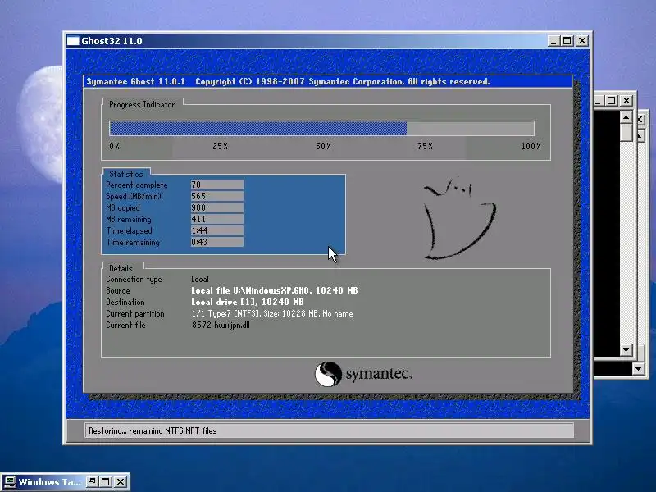
Task: Click the Ghost mascot drawing
Action: pyautogui.click(x=459, y=218)
